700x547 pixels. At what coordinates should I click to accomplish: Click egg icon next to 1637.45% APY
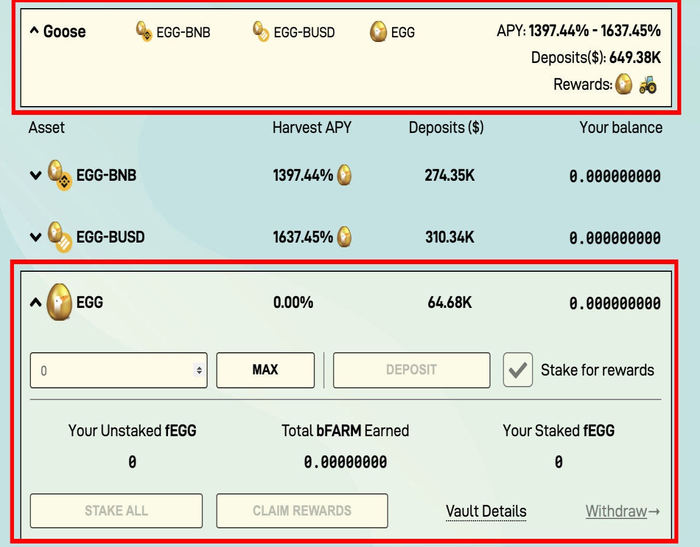(345, 237)
